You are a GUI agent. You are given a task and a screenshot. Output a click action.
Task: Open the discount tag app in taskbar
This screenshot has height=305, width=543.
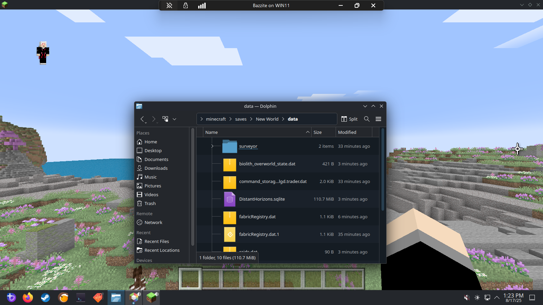point(98,298)
